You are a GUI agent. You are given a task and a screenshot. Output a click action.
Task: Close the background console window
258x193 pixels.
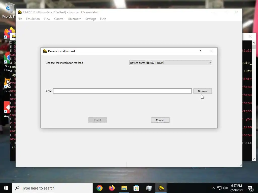click(250, 36)
